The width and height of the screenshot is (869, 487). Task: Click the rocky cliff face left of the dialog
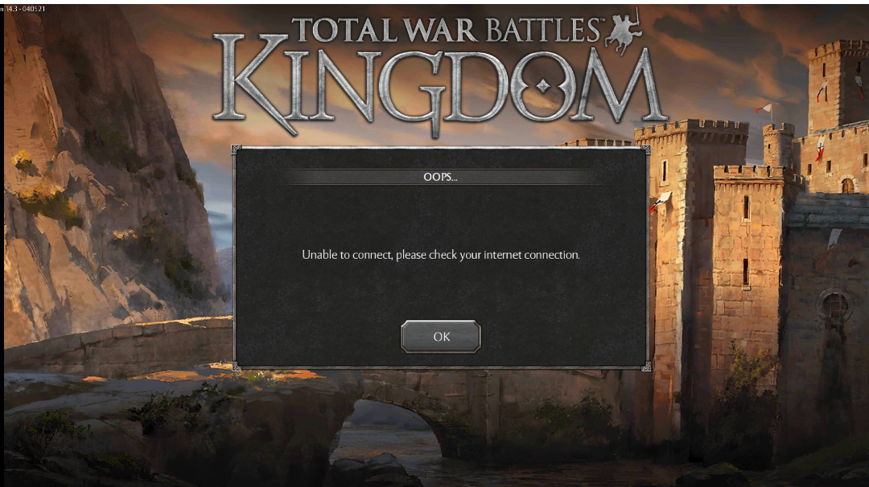pyautogui.click(x=105, y=166)
